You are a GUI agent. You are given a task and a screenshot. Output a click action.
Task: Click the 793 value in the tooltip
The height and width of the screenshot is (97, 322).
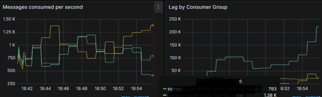pos(272,89)
